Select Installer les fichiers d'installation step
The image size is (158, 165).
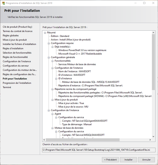[x=19, y=44]
